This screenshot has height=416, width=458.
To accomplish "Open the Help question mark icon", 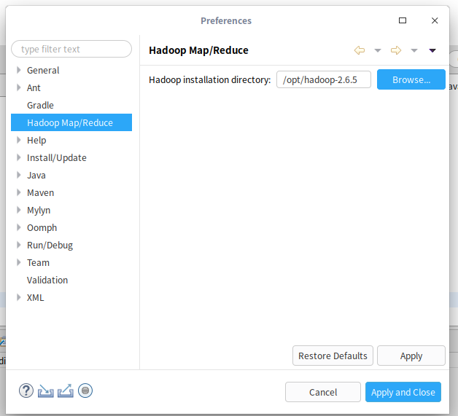I will click(x=26, y=391).
